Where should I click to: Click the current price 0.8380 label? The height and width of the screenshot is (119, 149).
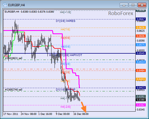pyautogui.click(x=141, y=100)
